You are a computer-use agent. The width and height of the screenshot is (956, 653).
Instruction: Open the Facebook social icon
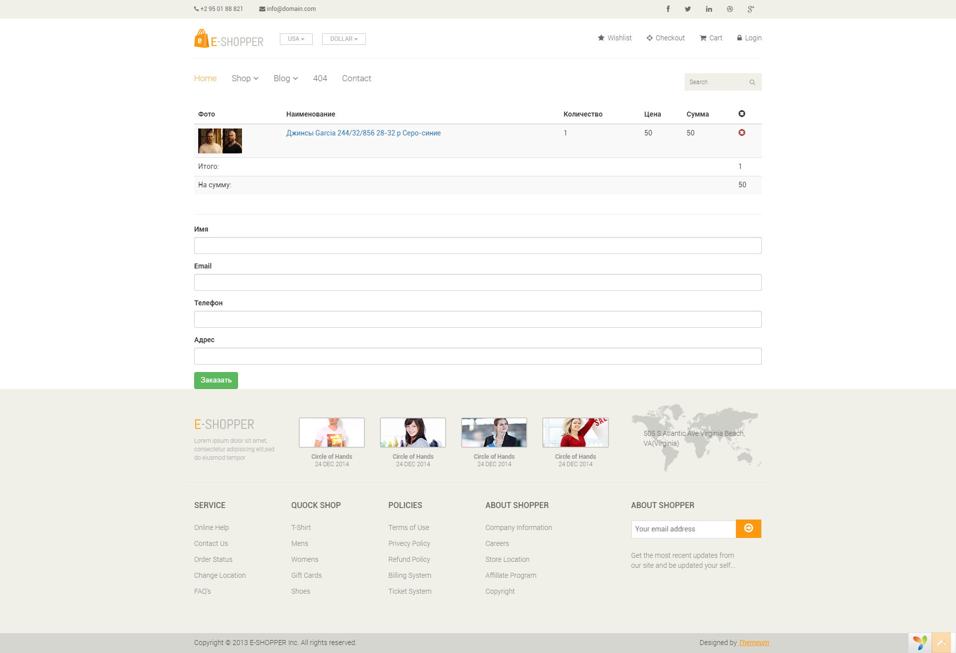[668, 9]
